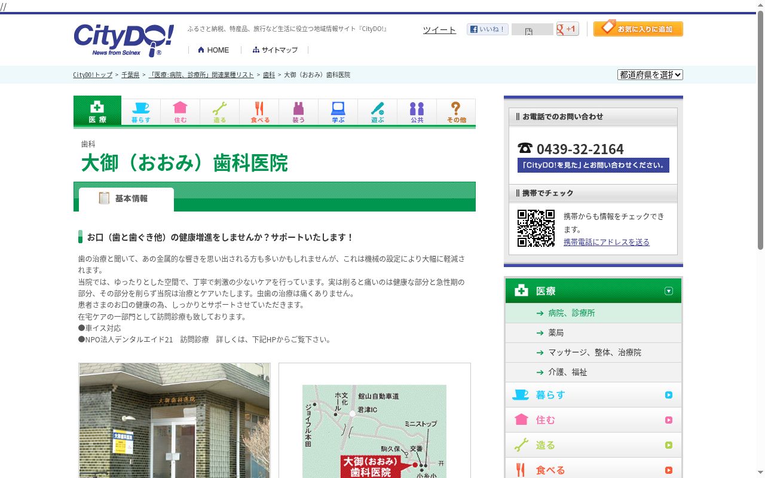Open the 都道府県を選択 dropdown

pos(650,75)
